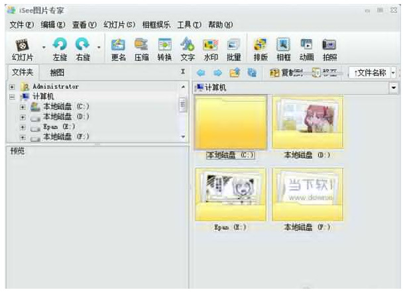Screen dimensions: 407x300
Task: Open the 幻灯片 menu in menu bar
Action: [119, 25]
